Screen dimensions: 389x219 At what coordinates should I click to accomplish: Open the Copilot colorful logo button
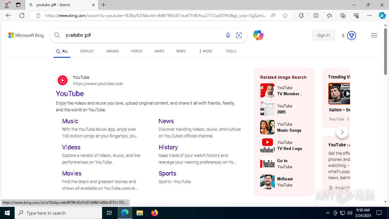click(258, 36)
